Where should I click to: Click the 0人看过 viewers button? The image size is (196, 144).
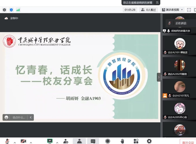(148, 10)
